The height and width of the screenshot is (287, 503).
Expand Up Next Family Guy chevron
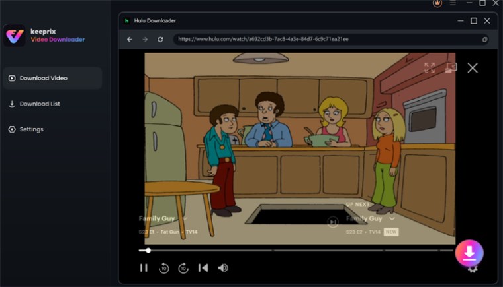pyautogui.click(x=392, y=218)
